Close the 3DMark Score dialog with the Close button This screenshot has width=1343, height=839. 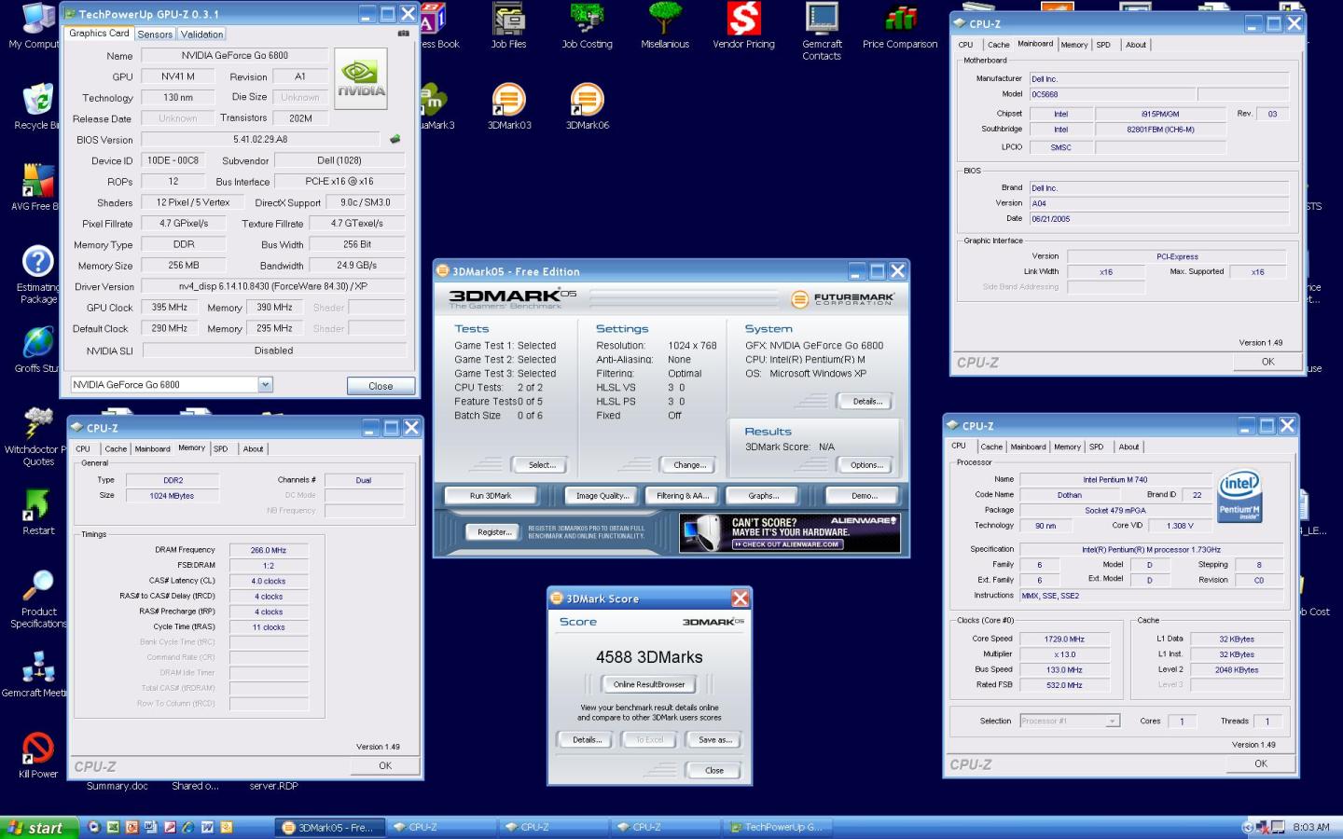click(714, 771)
